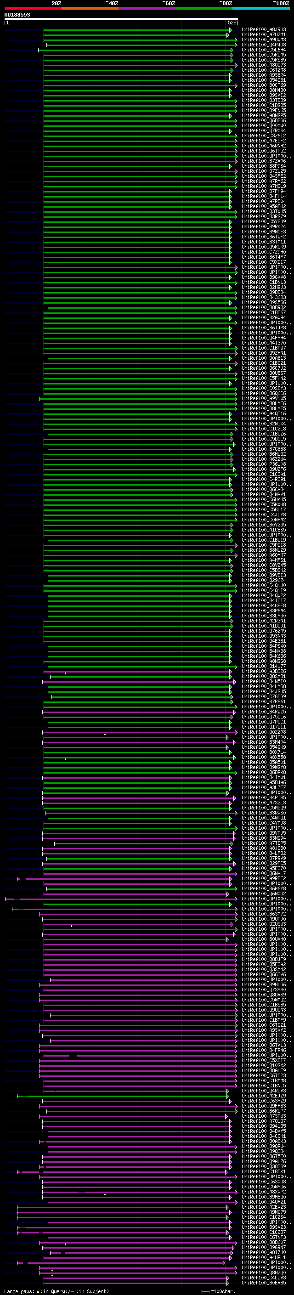Click the cyan ~100% identity legend bar

[261, 8]
